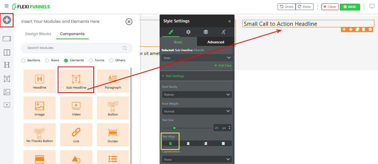The image size is (378, 164).
Task: Click the Clear button
Action: (330, 7)
